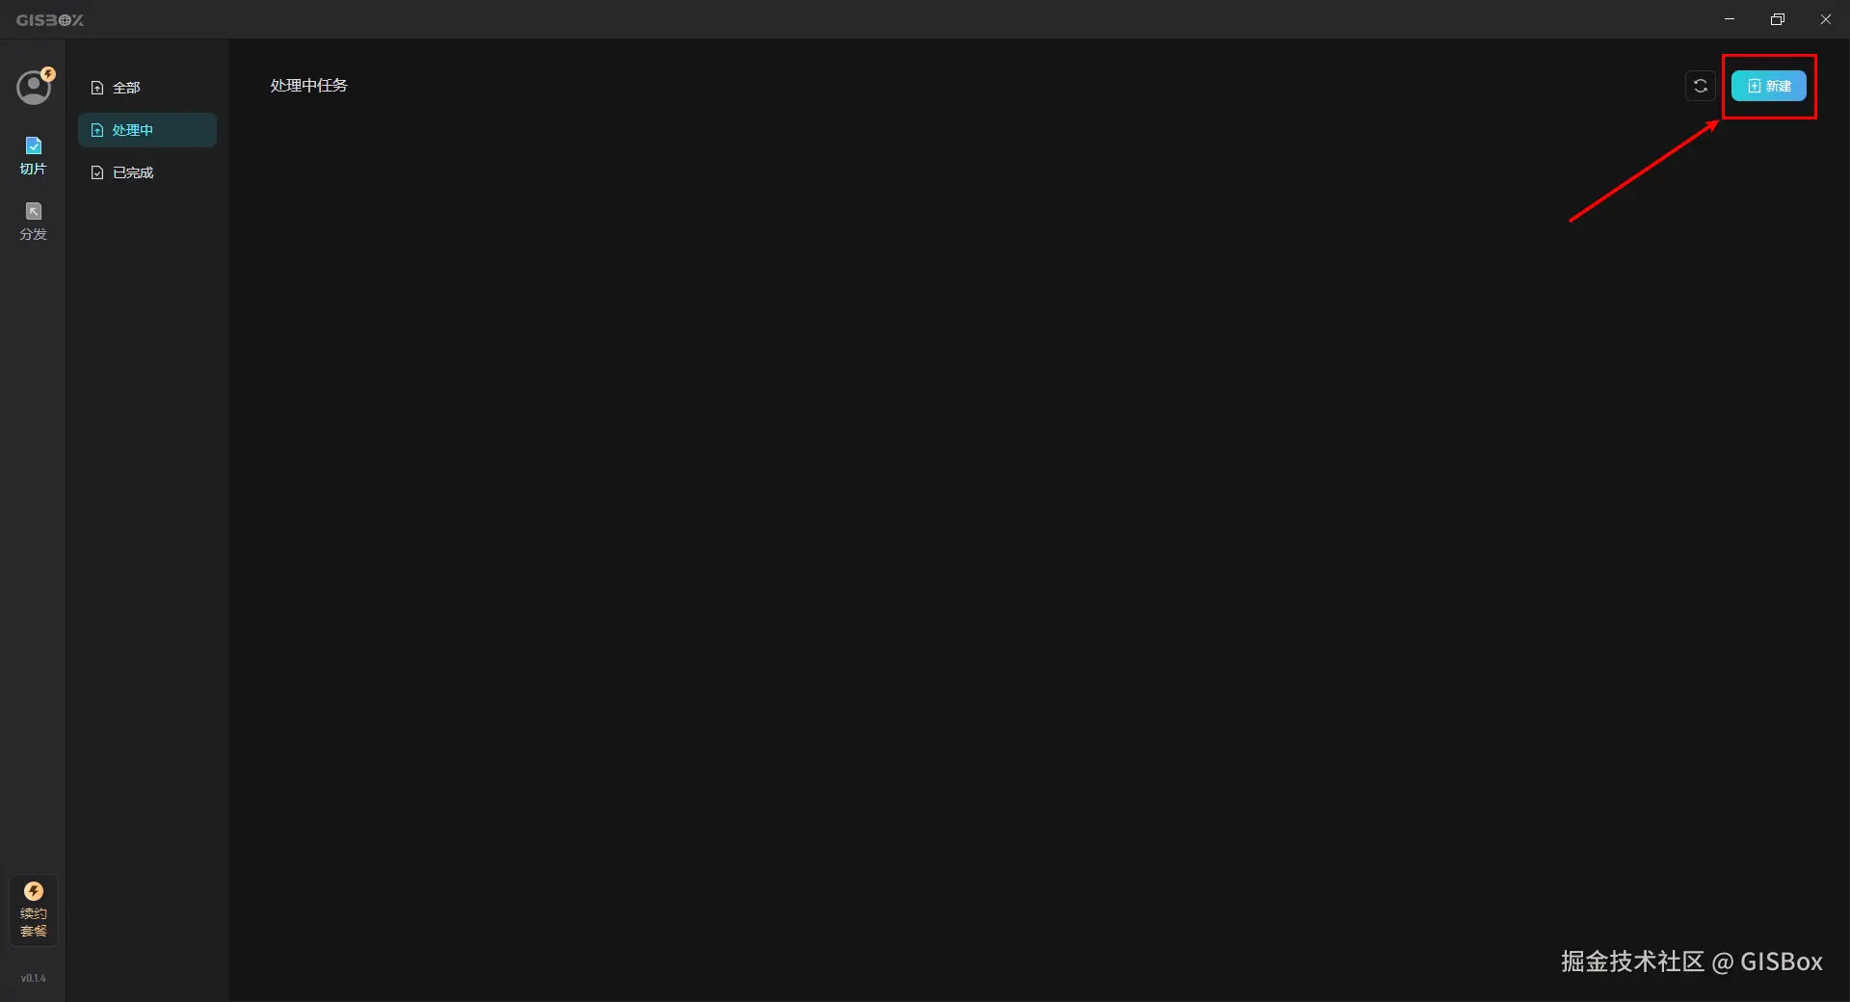Click the v0.1.4 version label

(34, 978)
